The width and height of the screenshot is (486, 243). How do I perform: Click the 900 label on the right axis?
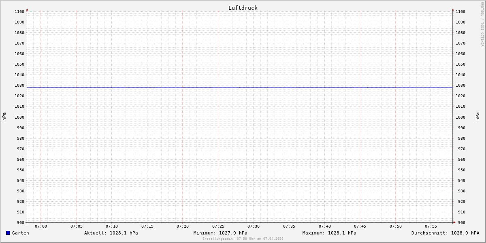tap(460, 222)
